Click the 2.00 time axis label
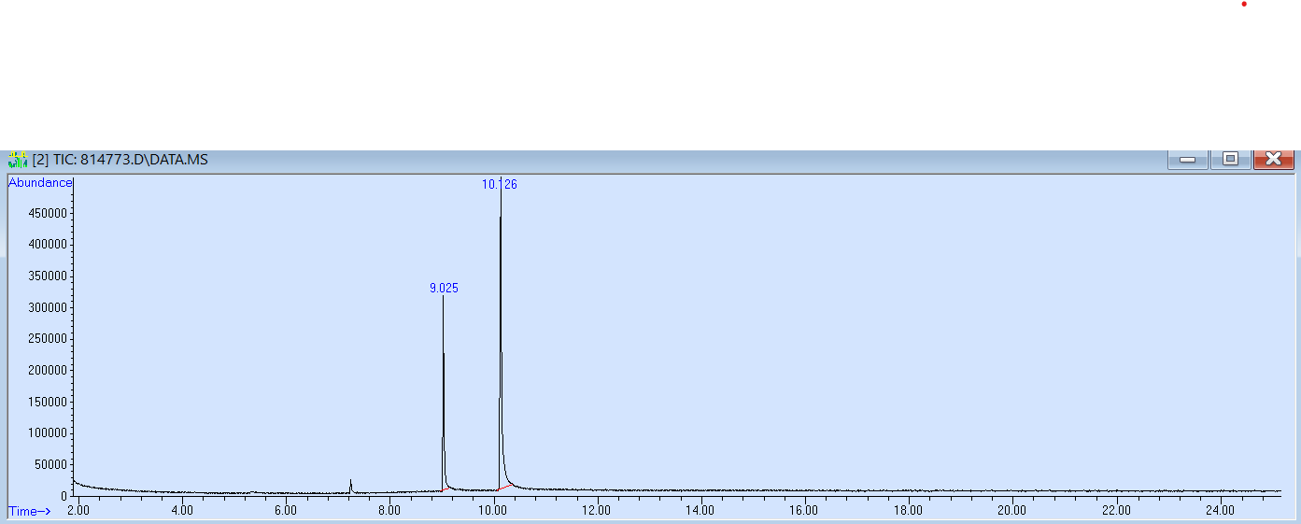Screen dimensions: 1301x524 pos(78,510)
